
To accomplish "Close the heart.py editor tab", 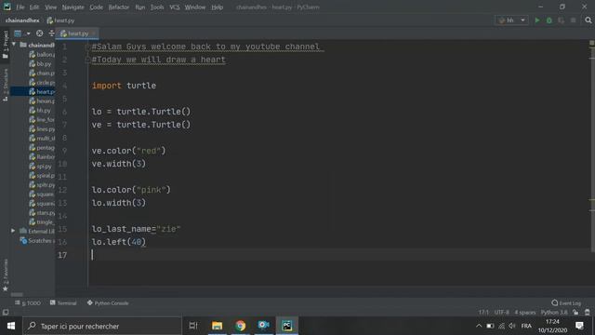I will click(94, 33).
